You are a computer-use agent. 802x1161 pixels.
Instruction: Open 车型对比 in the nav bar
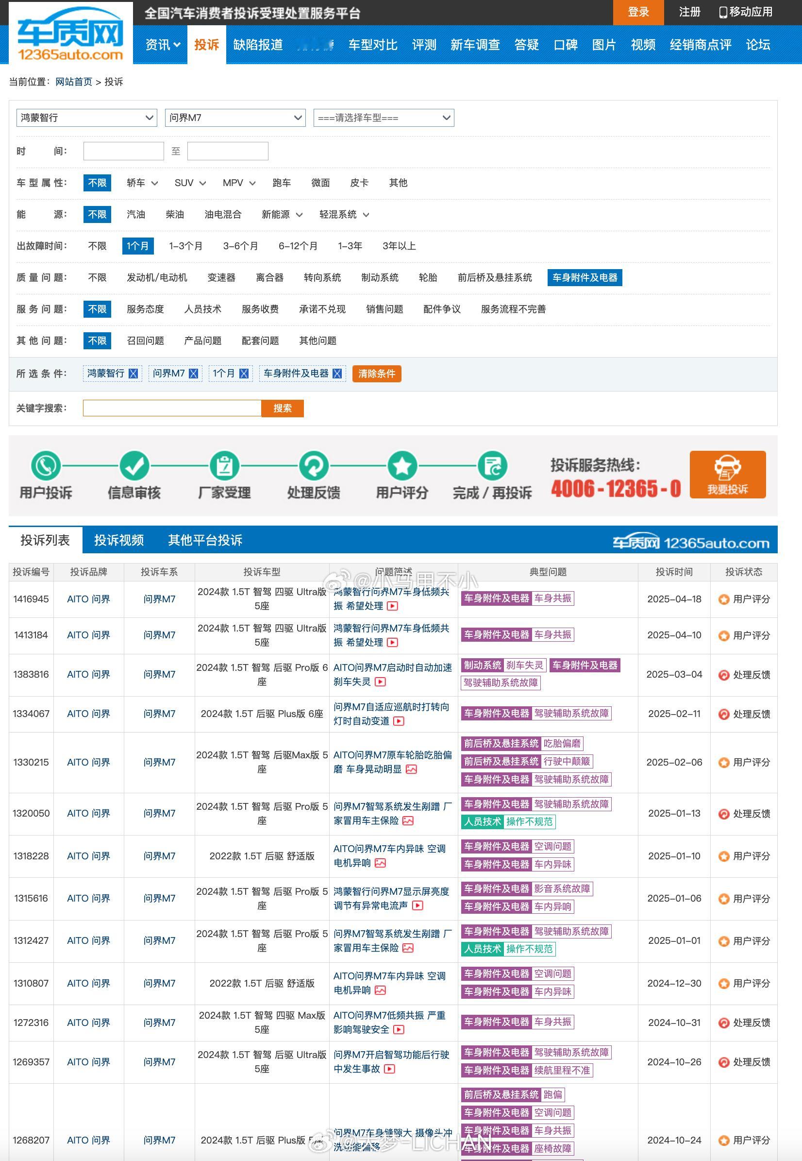coord(373,45)
